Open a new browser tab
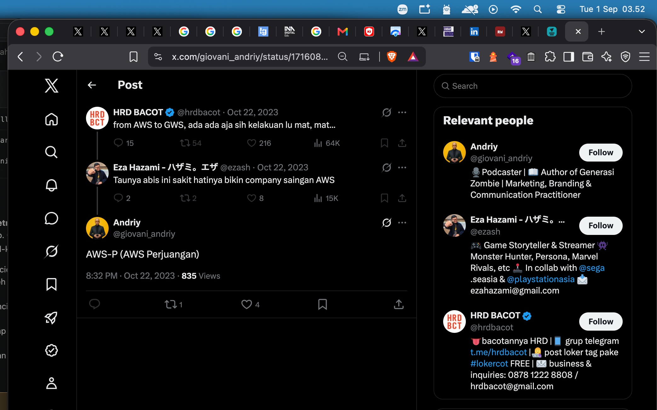The image size is (657, 410). pyautogui.click(x=602, y=31)
